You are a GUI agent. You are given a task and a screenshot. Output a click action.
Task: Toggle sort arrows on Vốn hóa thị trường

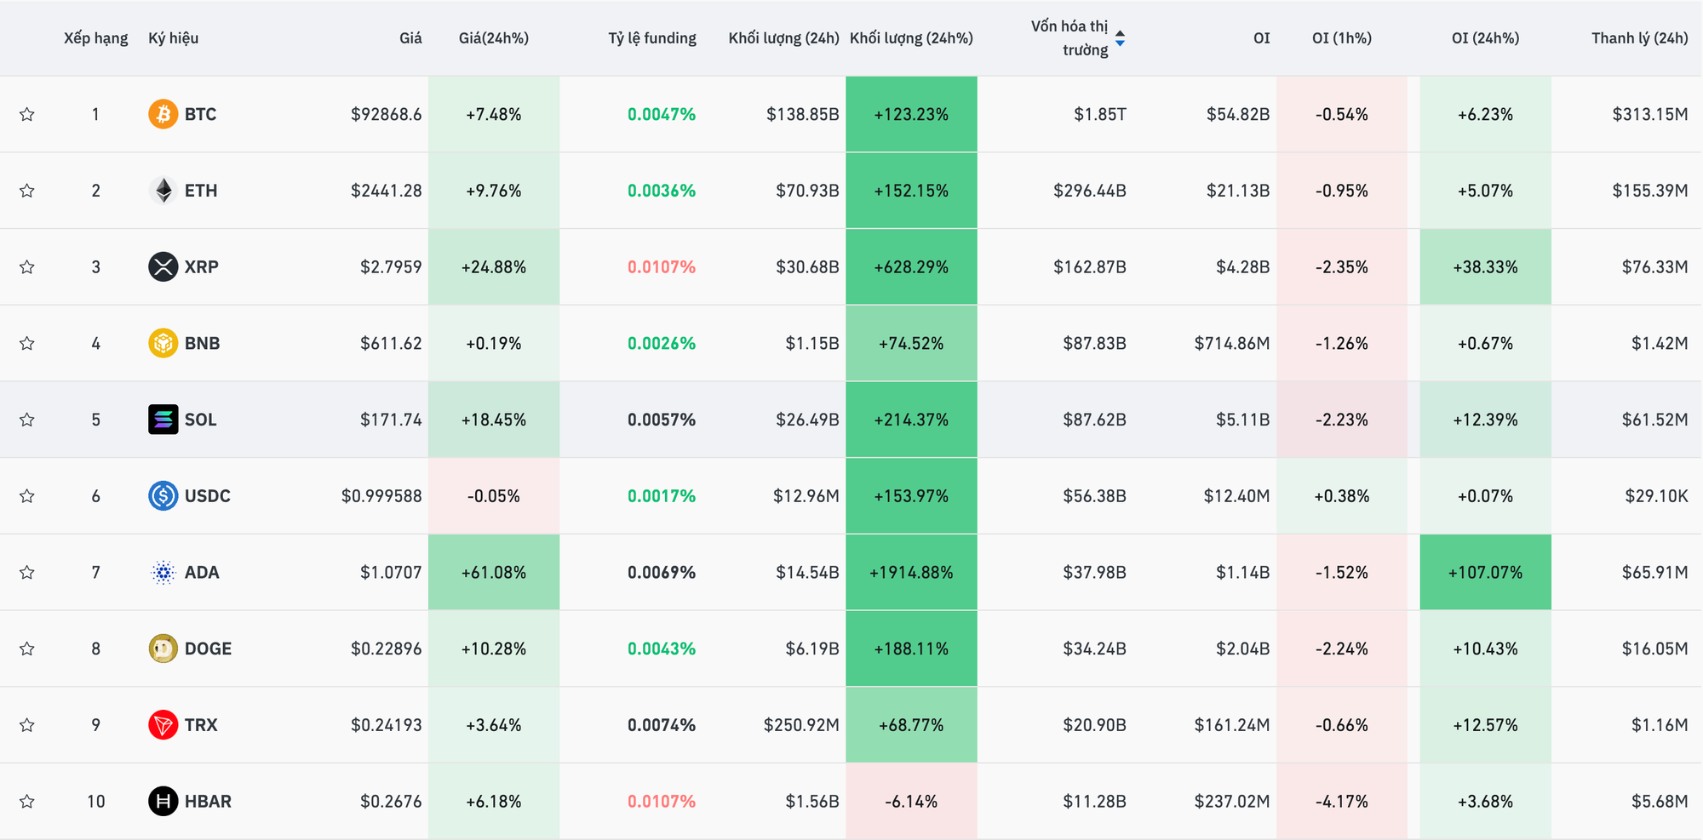[1120, 38]
